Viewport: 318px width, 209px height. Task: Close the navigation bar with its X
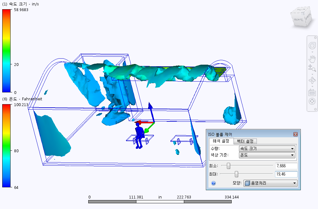pyautogui.click(x=315, y=38)
